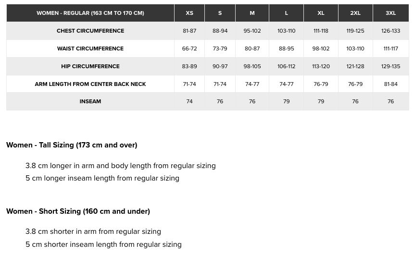This screenshot has width=414, height=255.
Task: Click the 3XL column header
Action: (390, 13)
